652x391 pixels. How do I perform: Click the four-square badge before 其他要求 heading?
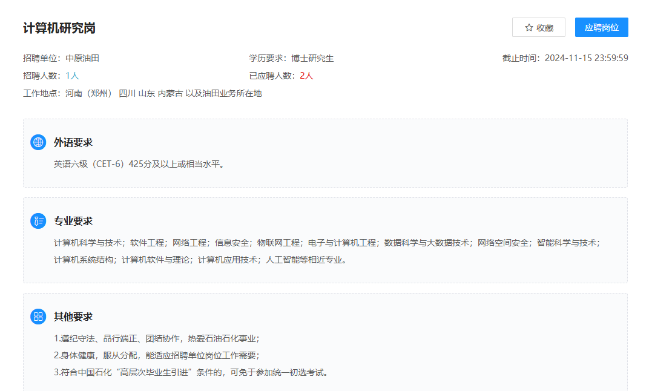click(38, 316)
